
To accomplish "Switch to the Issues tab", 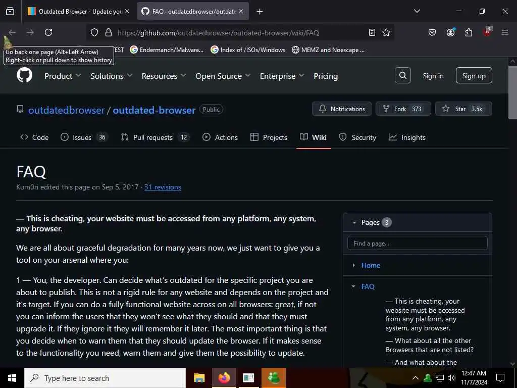I will (84, 137).
